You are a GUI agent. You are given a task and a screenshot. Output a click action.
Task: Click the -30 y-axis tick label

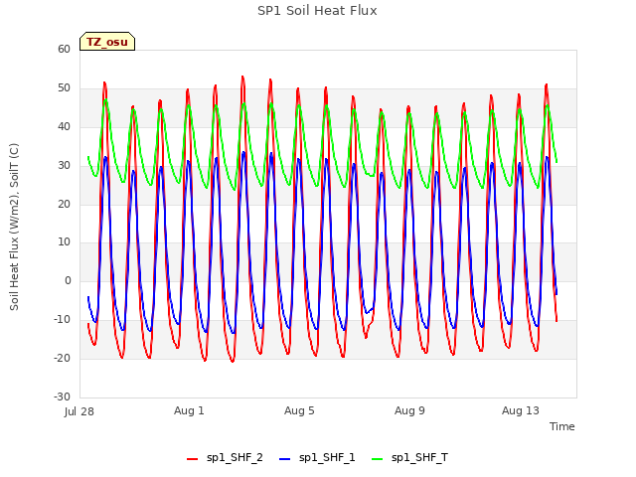tap(62, 397)
